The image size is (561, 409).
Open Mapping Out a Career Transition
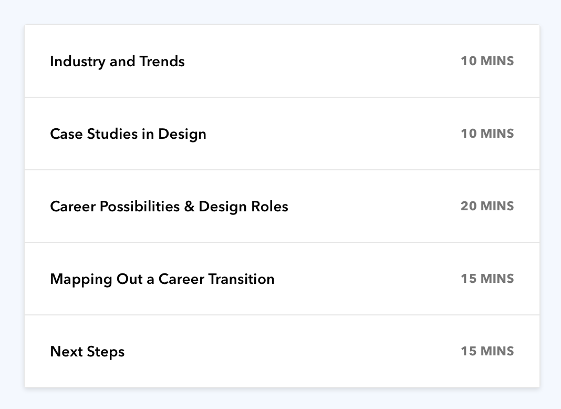point(162,279)
